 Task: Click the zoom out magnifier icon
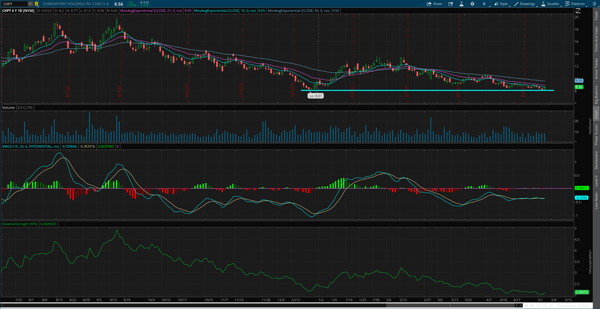[x=545, y=306]
